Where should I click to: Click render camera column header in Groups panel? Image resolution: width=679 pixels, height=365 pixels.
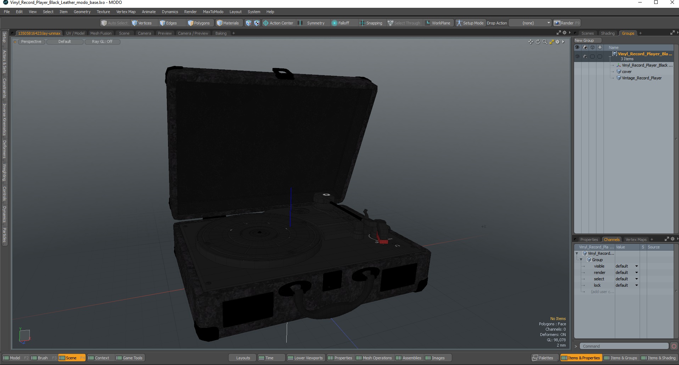coord(585,47)
